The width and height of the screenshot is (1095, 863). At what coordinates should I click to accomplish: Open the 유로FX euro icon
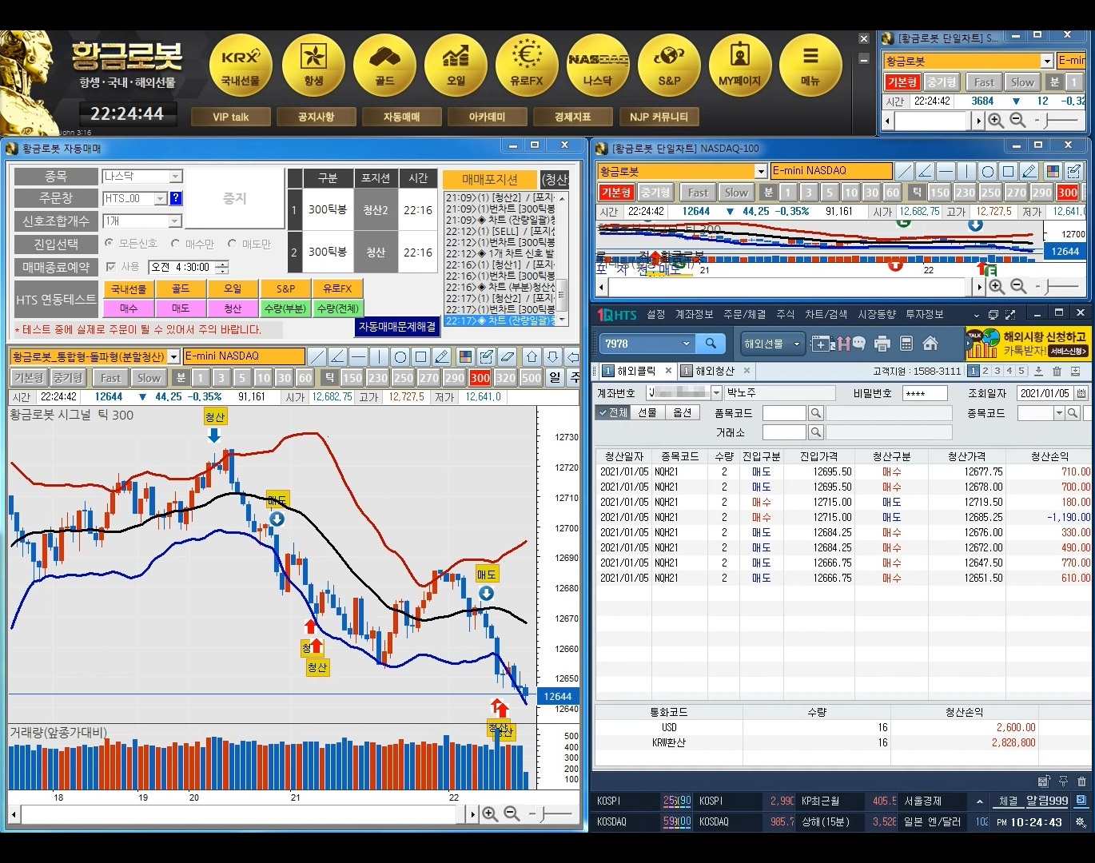click(527, 66)
